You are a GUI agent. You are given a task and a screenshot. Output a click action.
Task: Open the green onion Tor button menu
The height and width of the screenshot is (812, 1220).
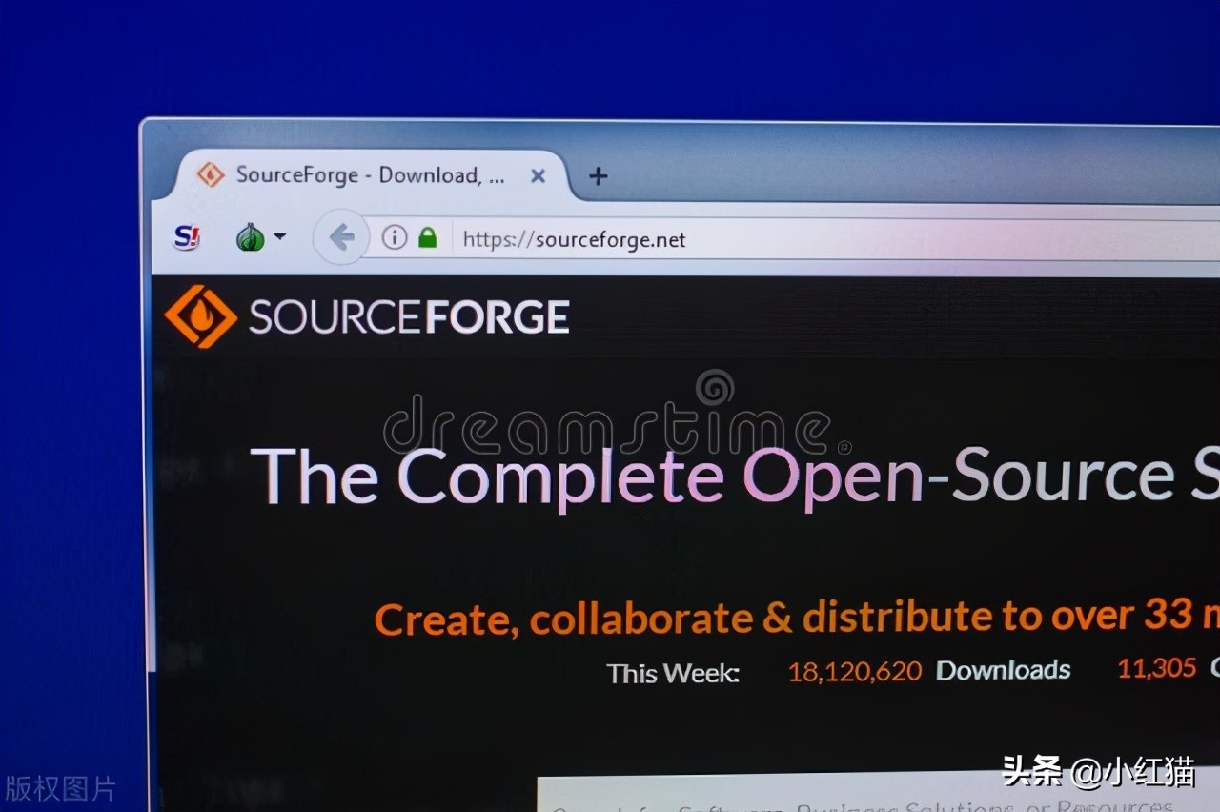(260, 236)
